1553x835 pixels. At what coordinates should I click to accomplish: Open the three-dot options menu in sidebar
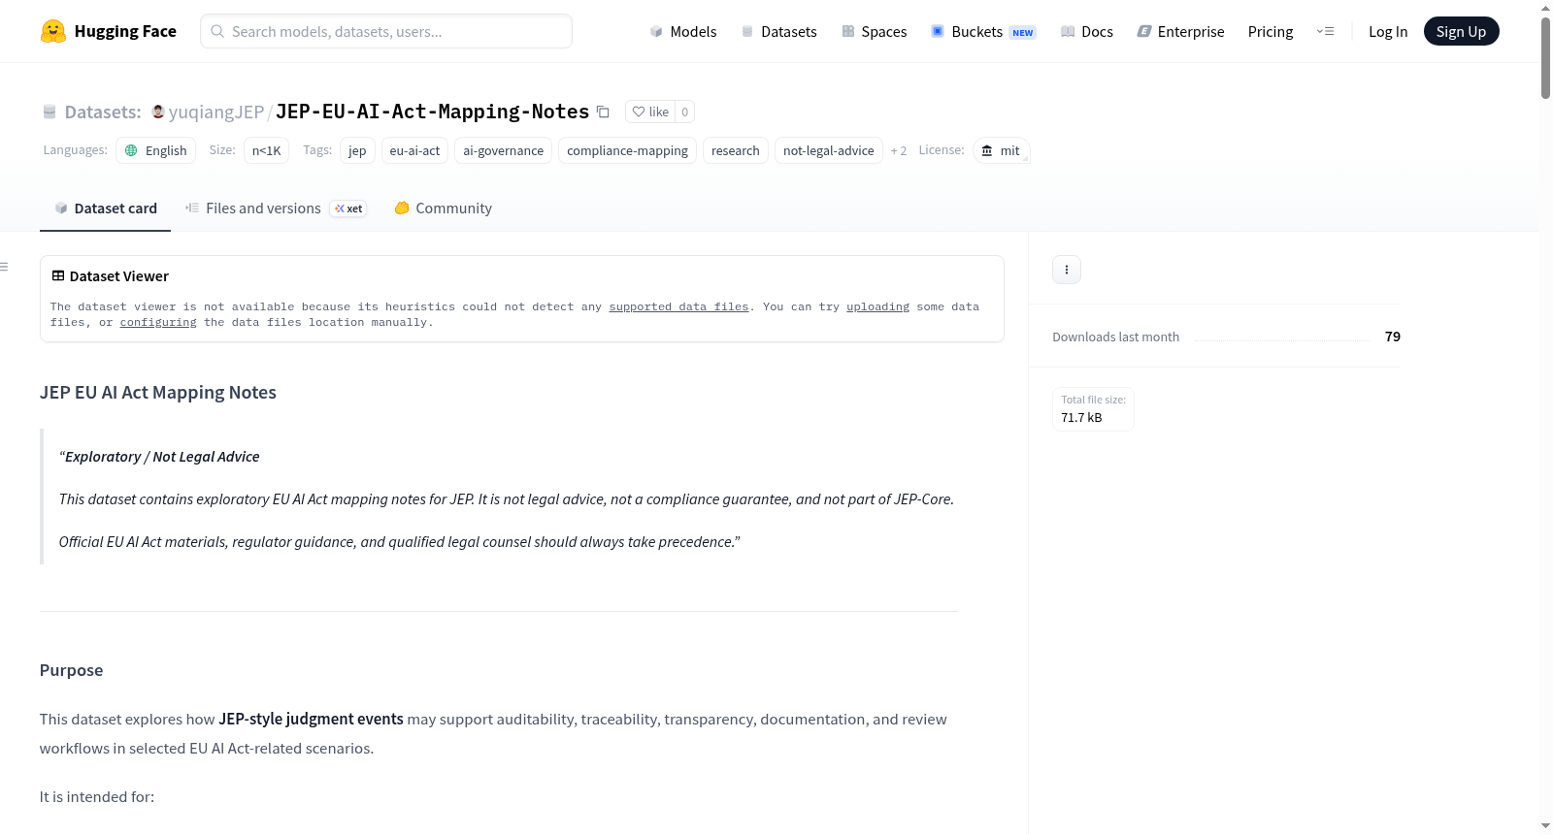tap(1067, 270)
